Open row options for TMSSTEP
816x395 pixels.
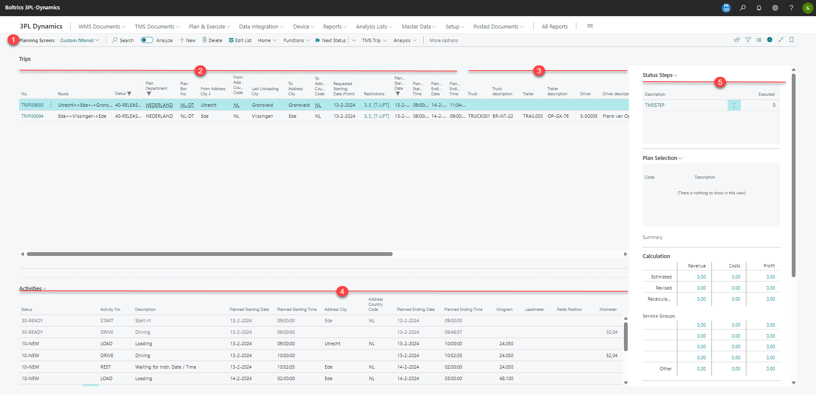coord(734,105)
